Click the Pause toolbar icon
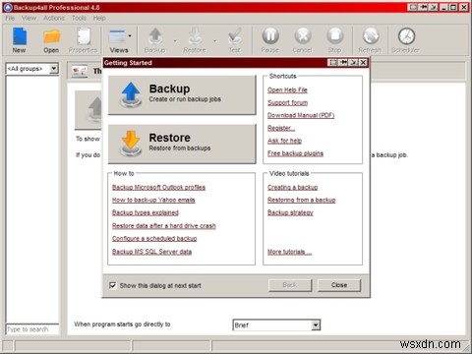This screenshot has height=354, width=472. (270, 35)
